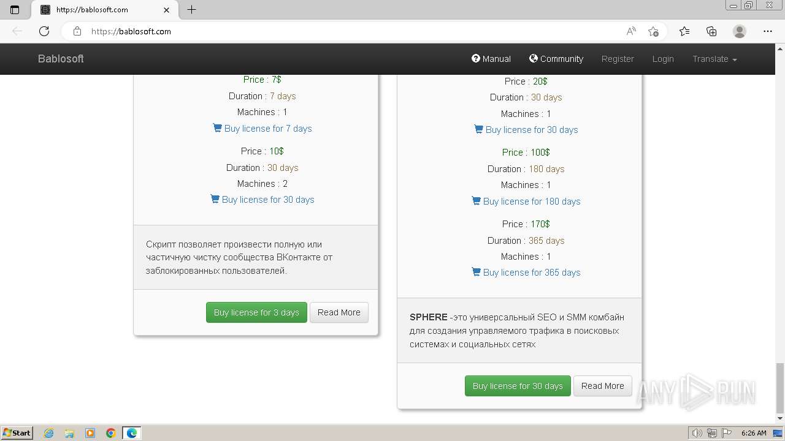Click the price 170$ text
The width and height of the screenshot is (785, 441).
coord(540,224)
